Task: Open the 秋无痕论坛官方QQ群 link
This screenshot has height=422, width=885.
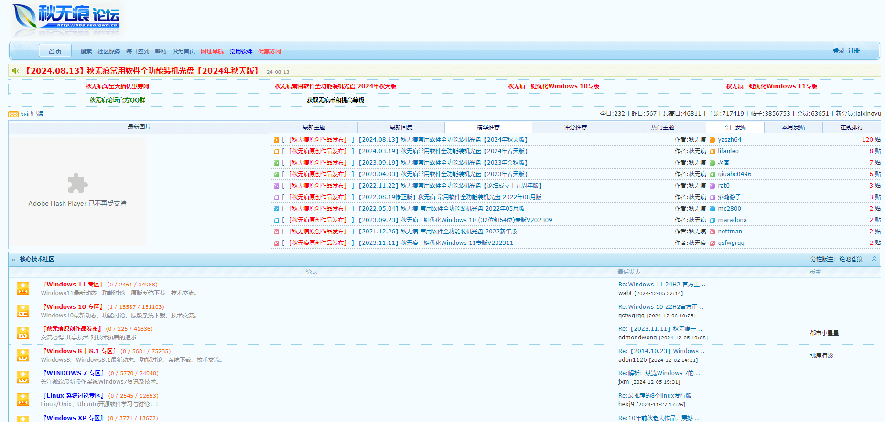Action: pyautogui.click(x=118, y=100)
